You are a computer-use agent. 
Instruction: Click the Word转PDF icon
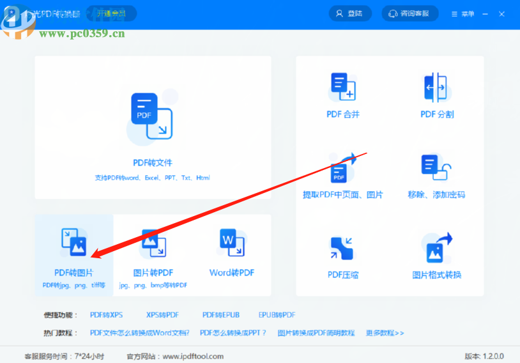[232, 242]
